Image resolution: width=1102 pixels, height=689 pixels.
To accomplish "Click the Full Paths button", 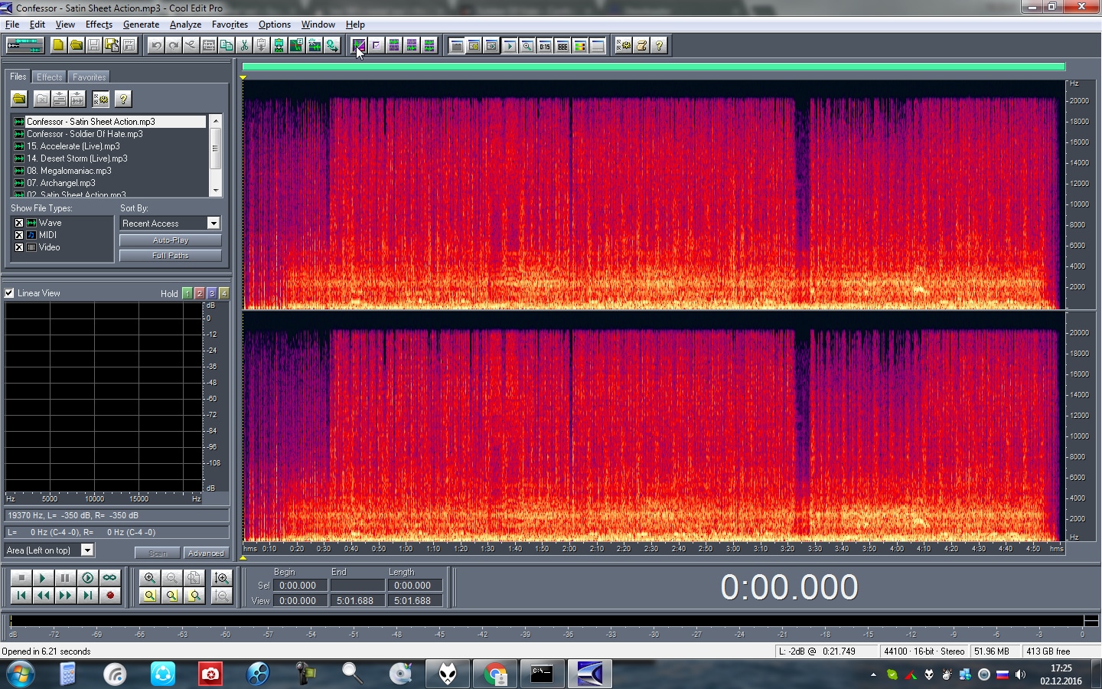I will [171, 256].
